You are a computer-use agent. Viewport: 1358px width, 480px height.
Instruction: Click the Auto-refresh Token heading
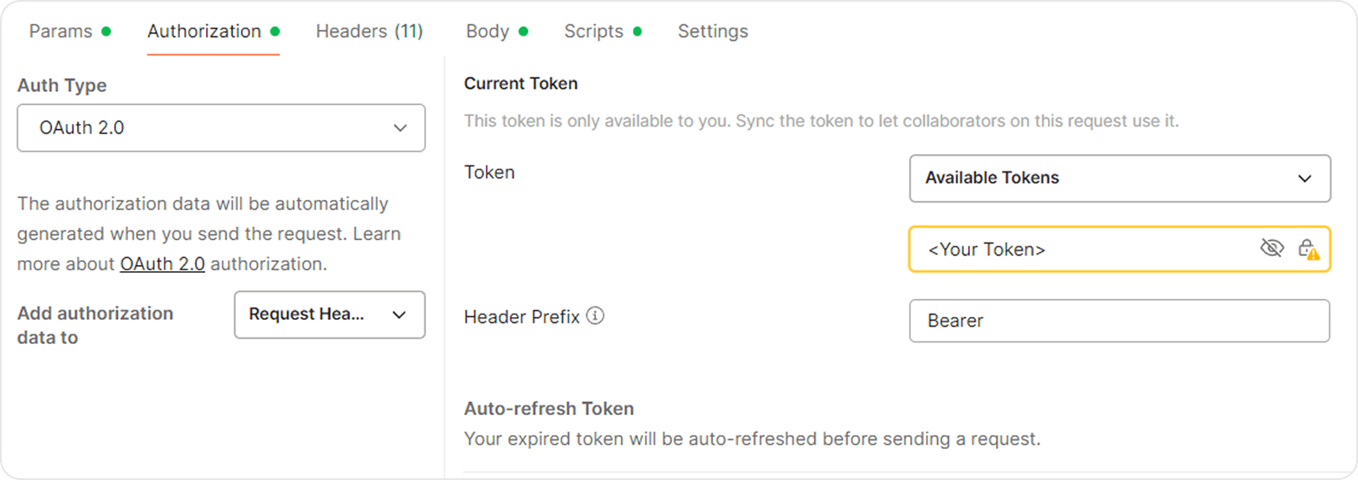(x=549, y=408)
